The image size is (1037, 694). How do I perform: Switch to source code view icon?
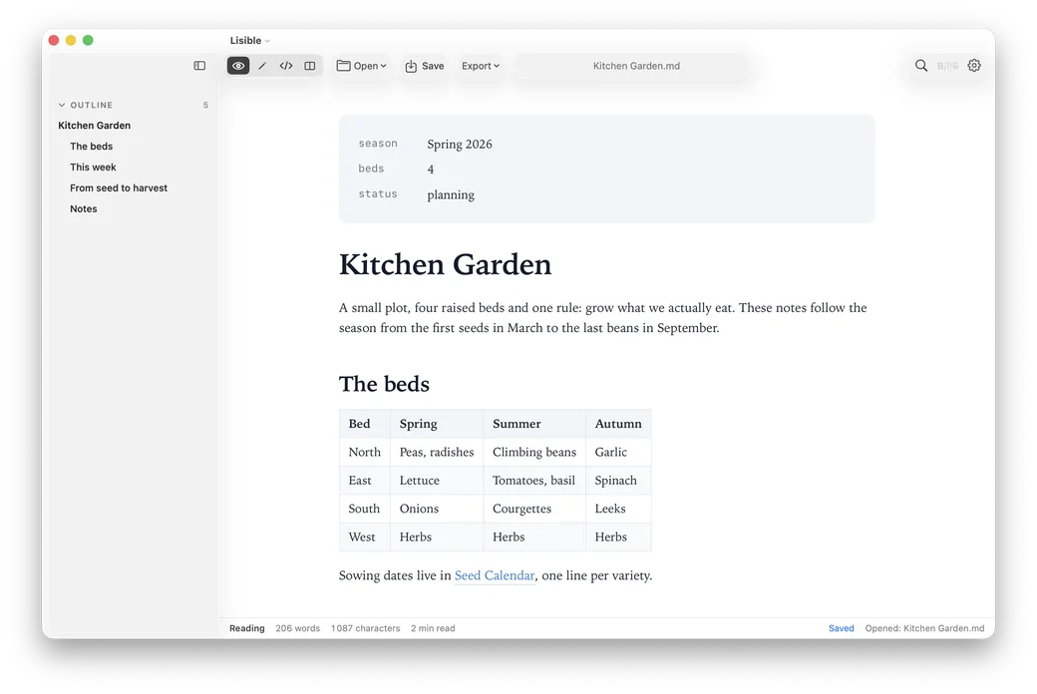point(286,66)
